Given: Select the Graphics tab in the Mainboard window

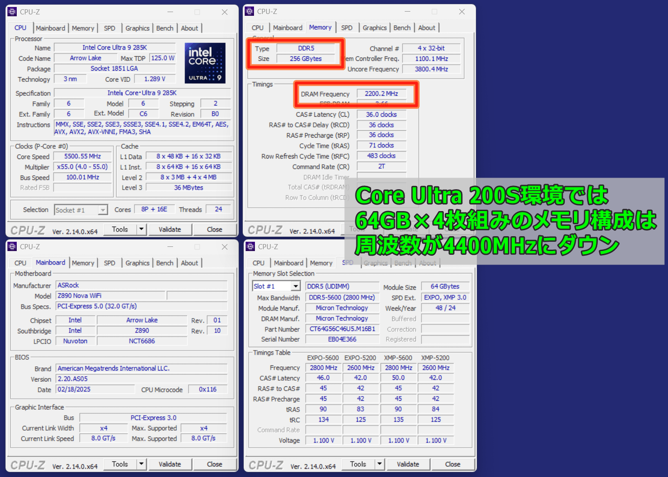Looking at the screenshot, I should 138,263.
